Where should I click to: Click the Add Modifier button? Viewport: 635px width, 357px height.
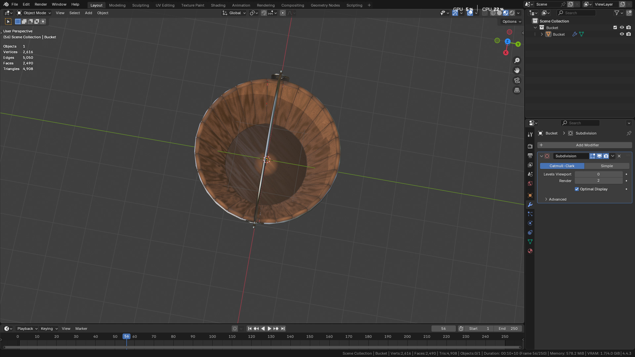584,145
